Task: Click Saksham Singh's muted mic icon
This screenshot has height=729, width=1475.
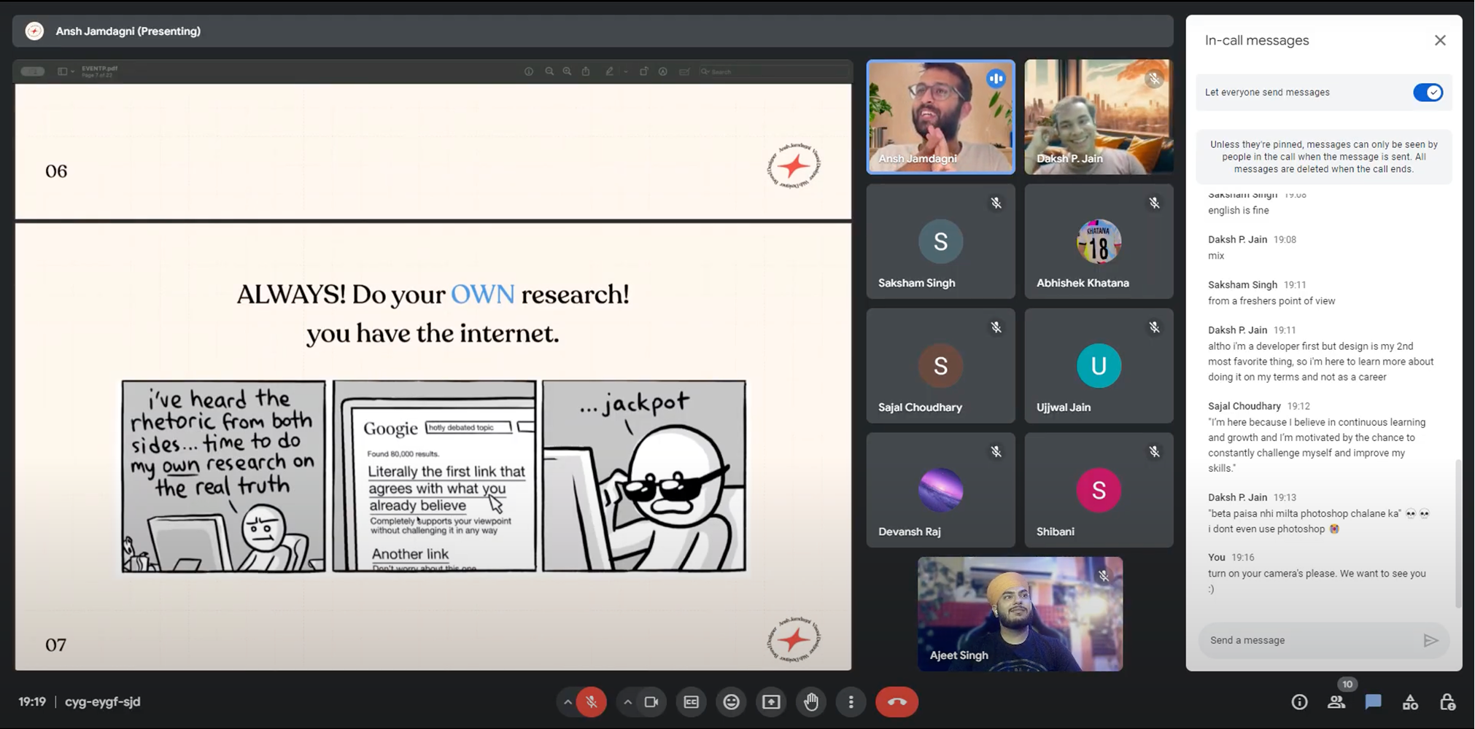Action: [x=996, y=203]
